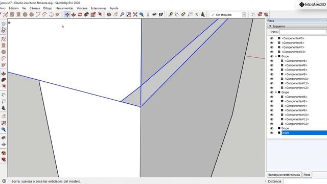The width and height of the screenshot is (327, 184).
Task: Collapse the Esquema section triangle
Action: (270, 26)
